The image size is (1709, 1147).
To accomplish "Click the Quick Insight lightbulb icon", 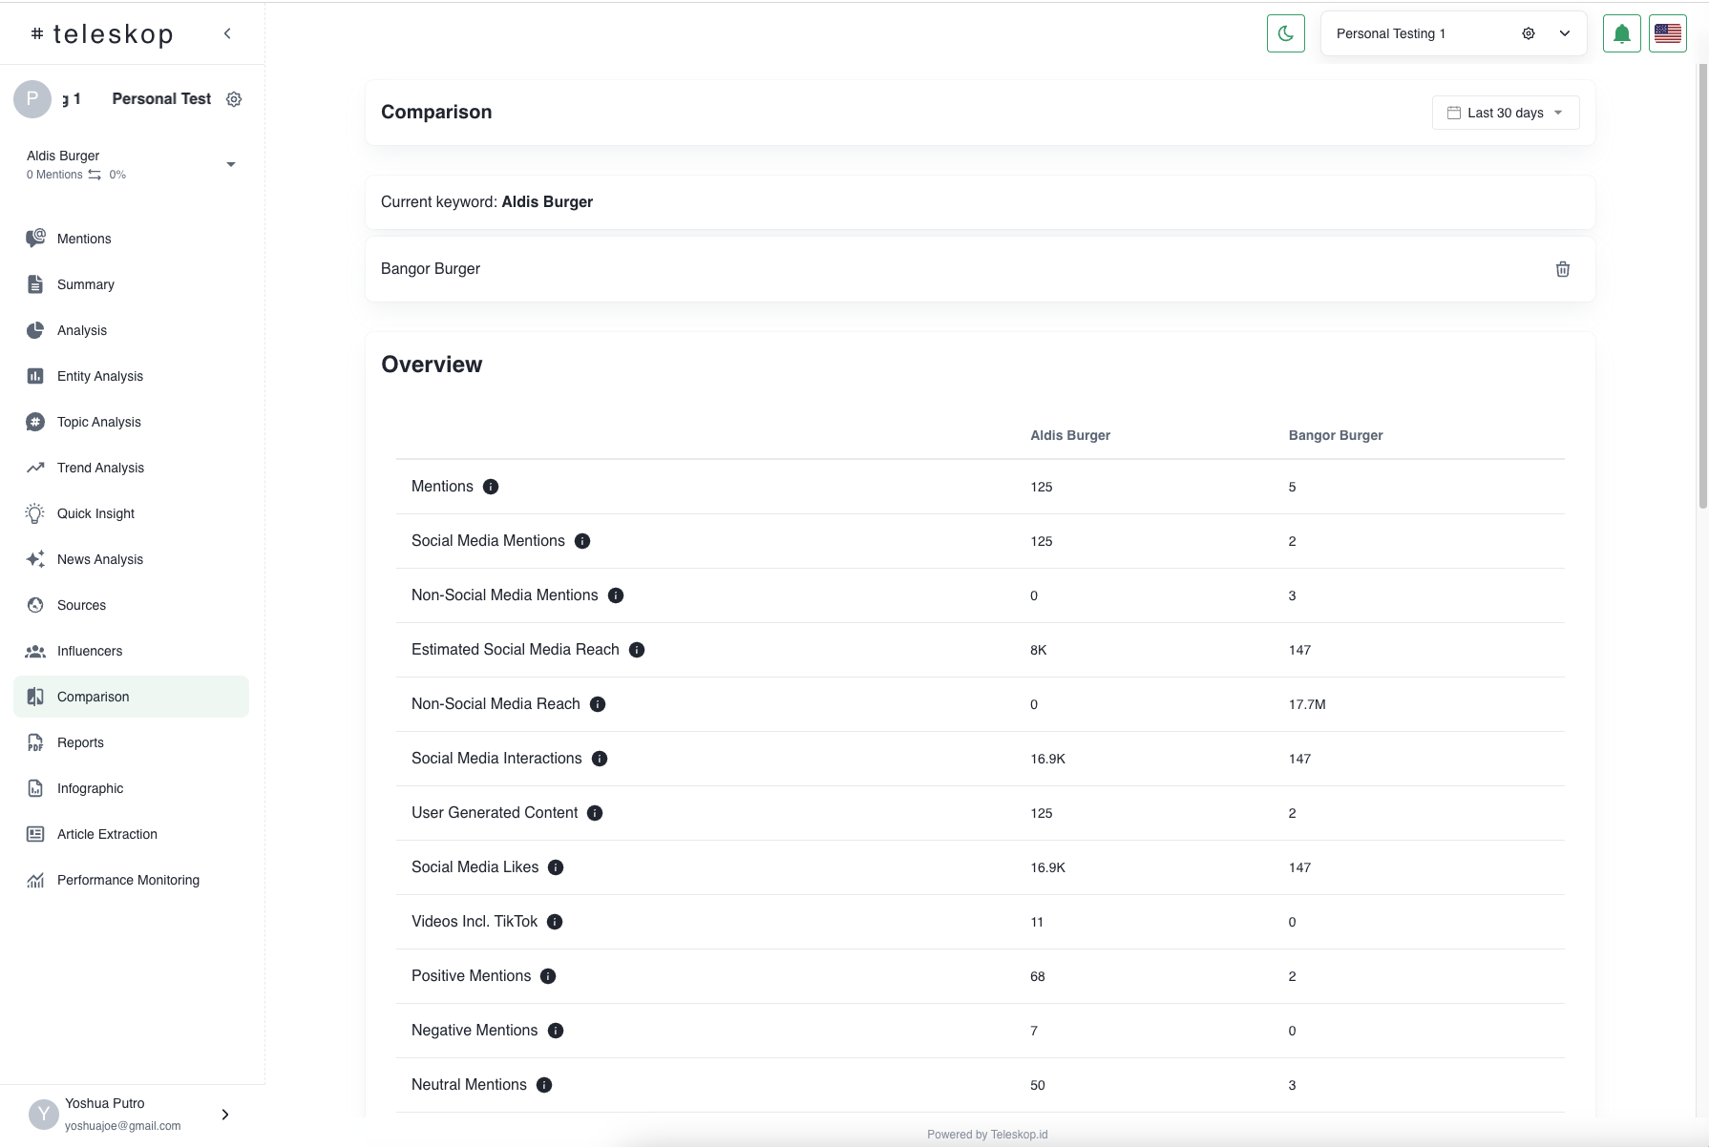I will (35, 513).
